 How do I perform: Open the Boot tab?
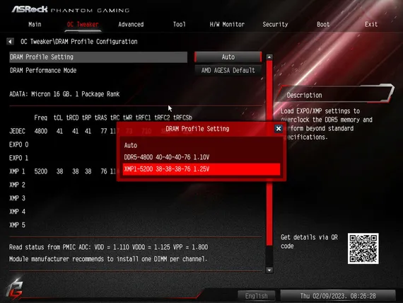tap(323, 25)
